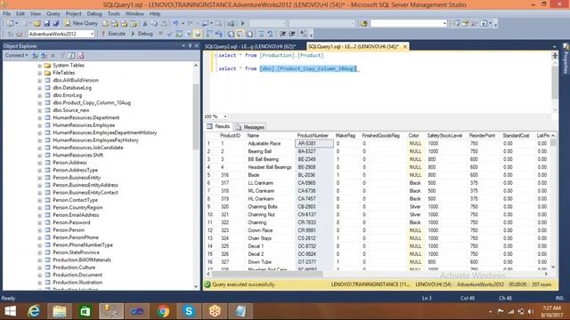
Task: Click the Save disk icon
Action: point(47,24)
